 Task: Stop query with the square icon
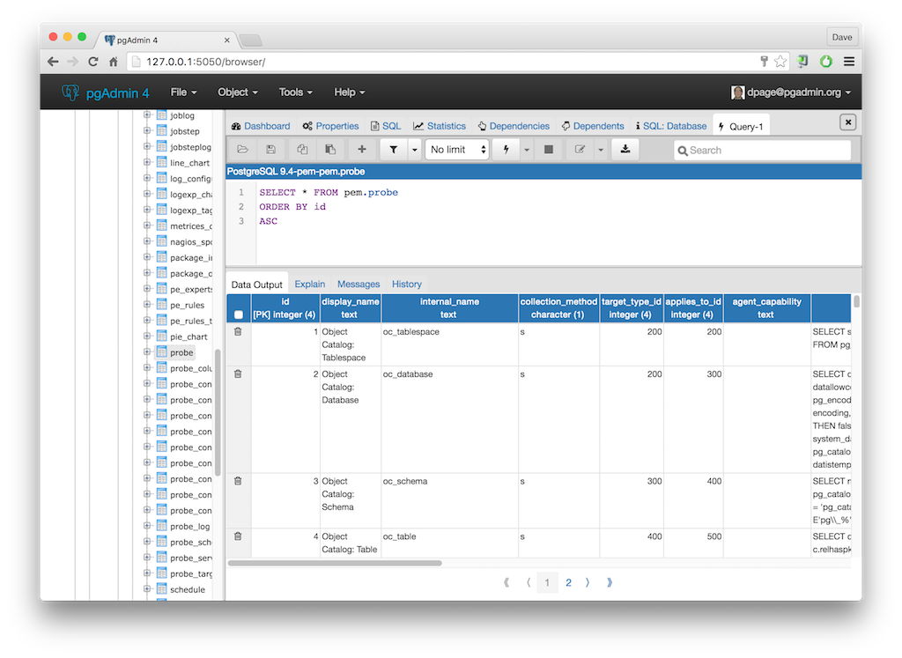coord(549,150)
